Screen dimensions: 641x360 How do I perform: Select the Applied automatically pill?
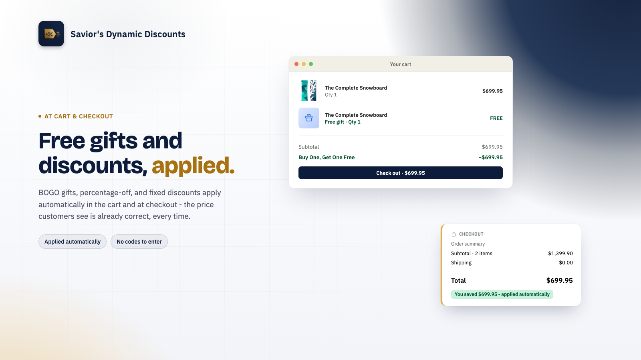coord(73,242)
